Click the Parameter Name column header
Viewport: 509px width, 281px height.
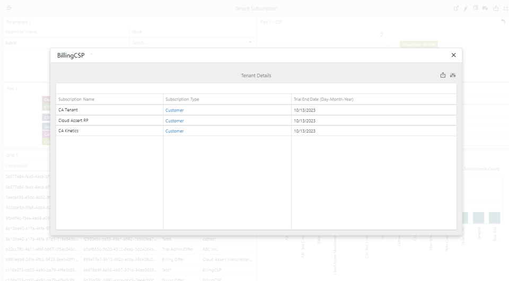click(x=21, y=32)
